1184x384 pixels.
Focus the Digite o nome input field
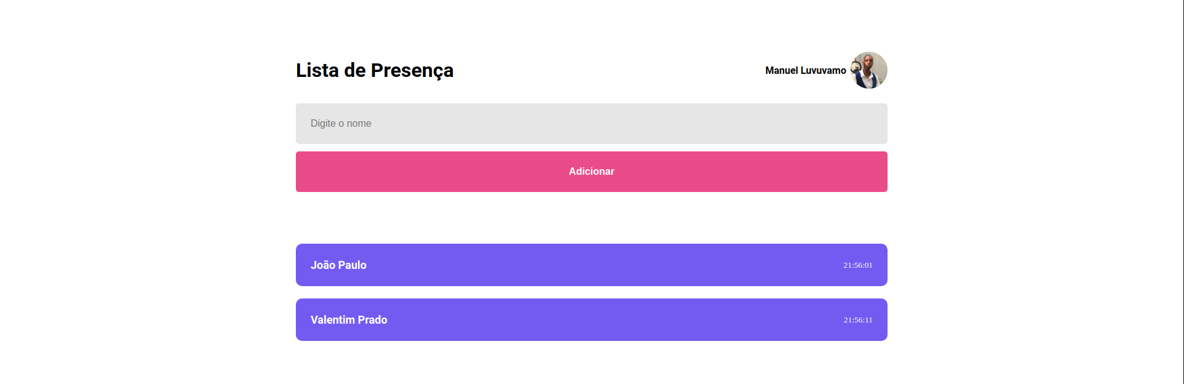tap(592, 124)
